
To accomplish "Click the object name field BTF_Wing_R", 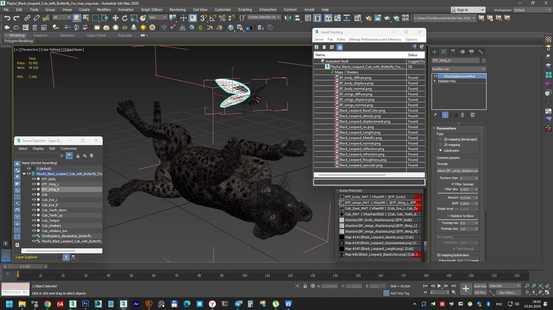I will coord(455,60).
